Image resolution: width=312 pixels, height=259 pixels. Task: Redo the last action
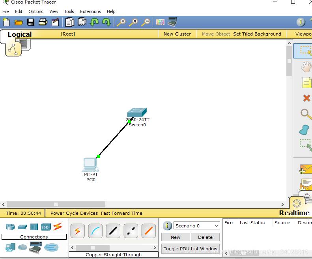tap(106, 22)
